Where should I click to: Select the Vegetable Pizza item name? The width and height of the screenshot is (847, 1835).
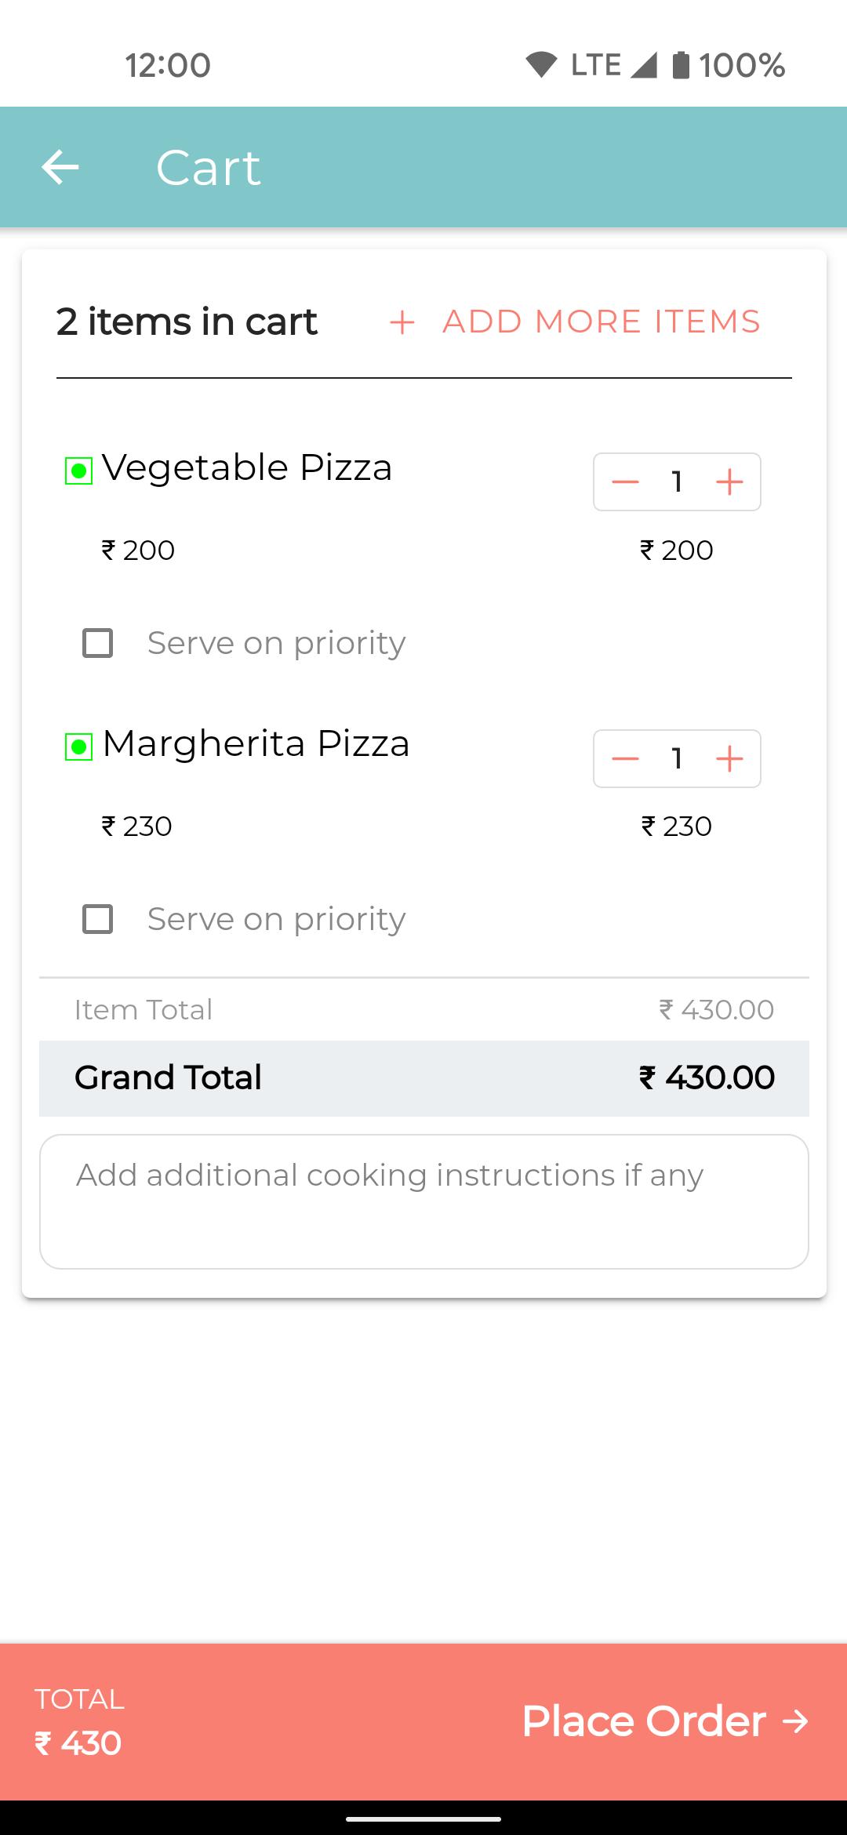click(x=247, y=468)
